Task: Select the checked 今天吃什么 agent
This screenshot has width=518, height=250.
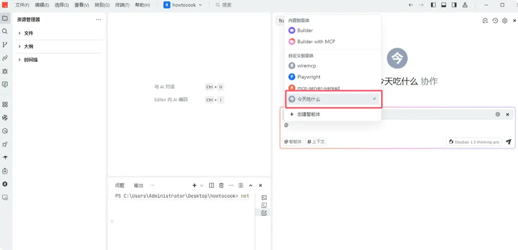Action: tap(332, 99)
